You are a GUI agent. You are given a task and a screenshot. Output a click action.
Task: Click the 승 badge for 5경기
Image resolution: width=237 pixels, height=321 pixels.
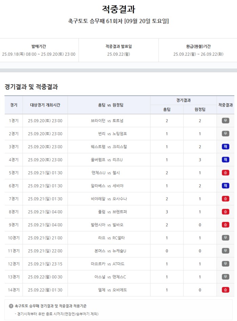225,173
